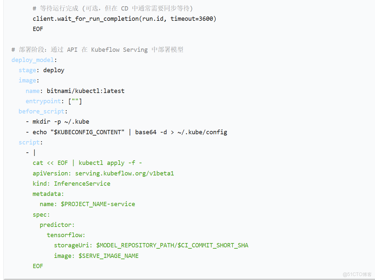Click the deploy_model key in the code

tap(32, 60)
